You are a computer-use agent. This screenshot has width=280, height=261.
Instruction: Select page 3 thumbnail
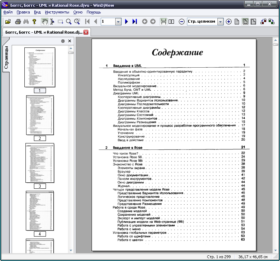click(40, 163)
